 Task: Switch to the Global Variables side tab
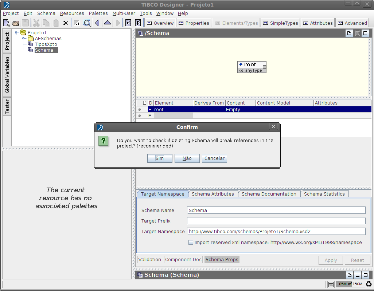pyautogui.click(x=7, y=75)
